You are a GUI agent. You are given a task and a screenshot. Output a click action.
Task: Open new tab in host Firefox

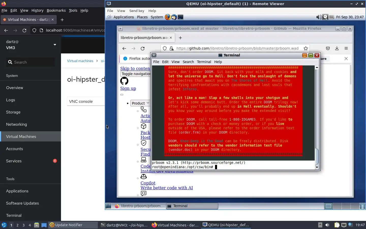pos(62,20)
